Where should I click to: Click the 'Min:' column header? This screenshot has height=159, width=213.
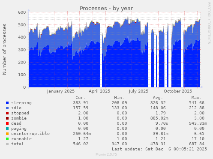[x=119, y=98]
